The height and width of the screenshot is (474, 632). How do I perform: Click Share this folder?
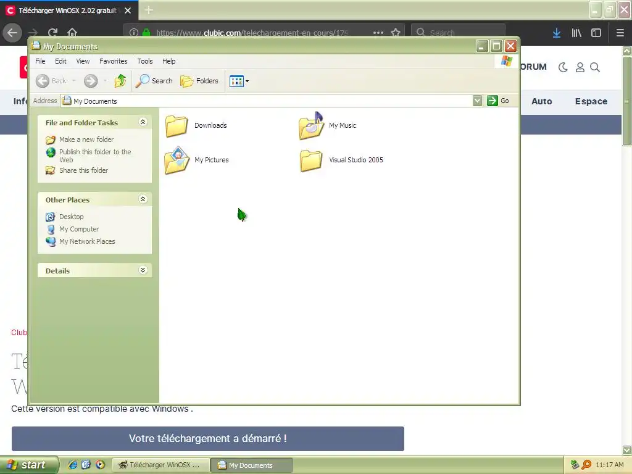[x=83, y=170]
